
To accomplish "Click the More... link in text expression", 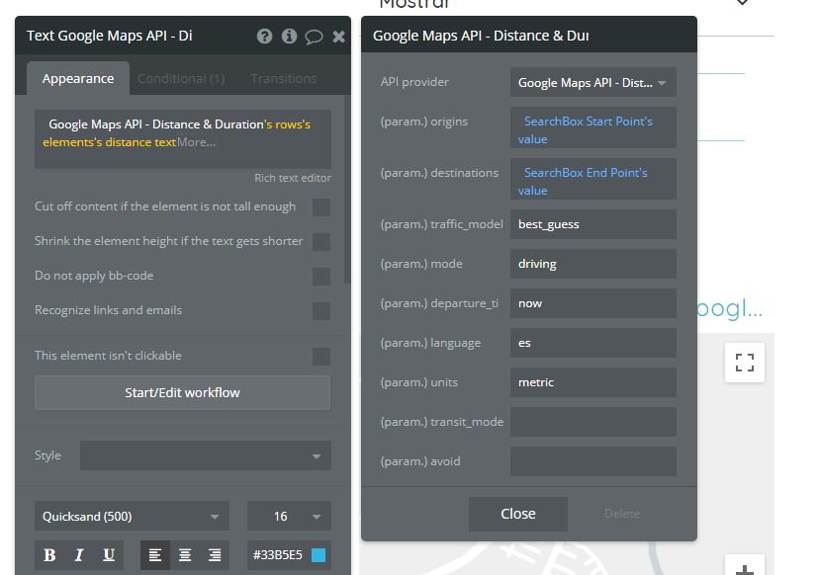I will tap(196, 142).
